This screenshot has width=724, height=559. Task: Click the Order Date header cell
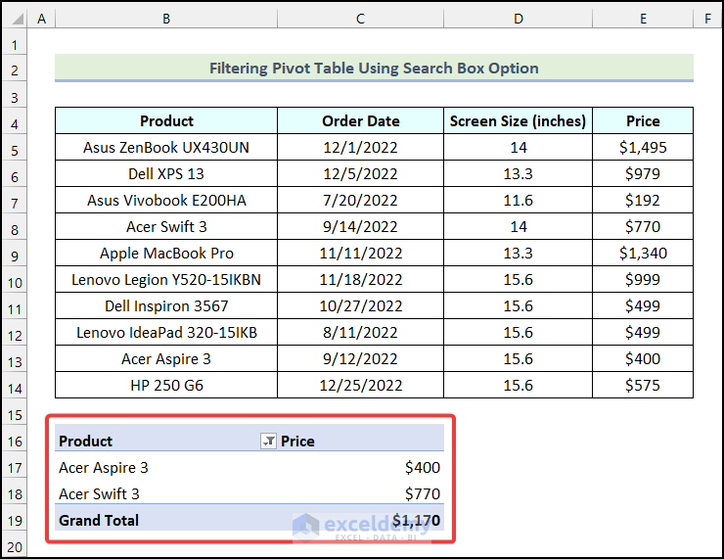click(x=360, y=121)
